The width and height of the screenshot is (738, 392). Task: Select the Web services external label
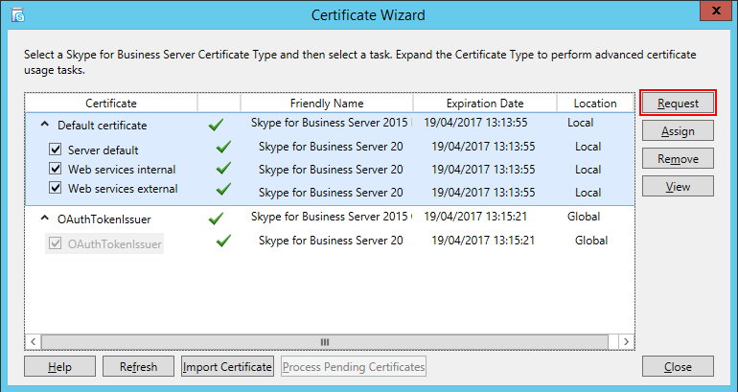[x=123, y=188]
